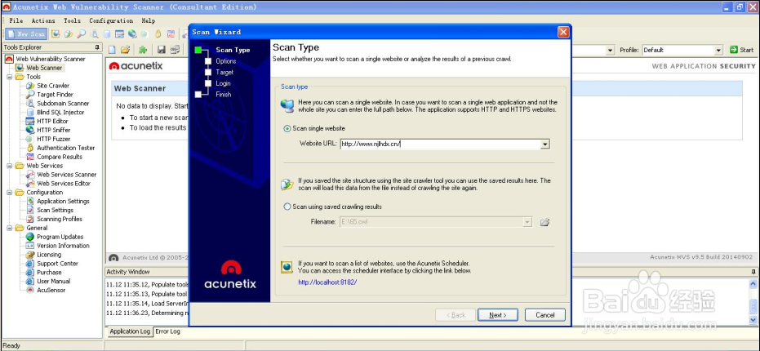Screen dimensions: 760x351
Task: Collapse the Tools group in Tools Explorer
Action: pos(10,77)
